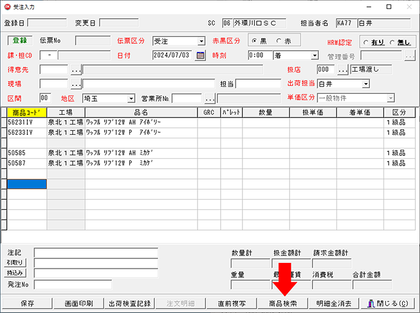Screen dimensions: 420x313
Task: Click the highlighted blue empty code cell
Action: tap(27, 184)
